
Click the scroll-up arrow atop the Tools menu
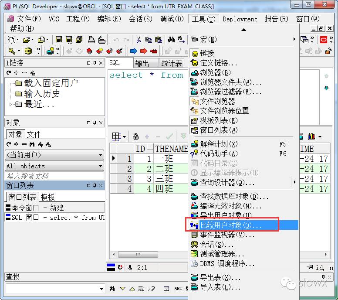coord(243,30)
